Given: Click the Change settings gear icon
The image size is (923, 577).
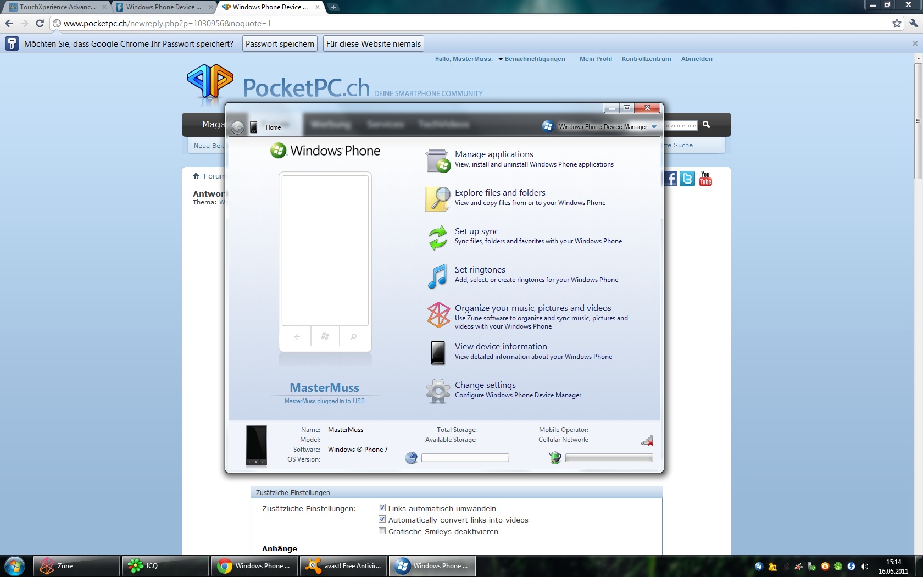Looking at the screenshot, I should pyautogui.click(x=438, y=391).
